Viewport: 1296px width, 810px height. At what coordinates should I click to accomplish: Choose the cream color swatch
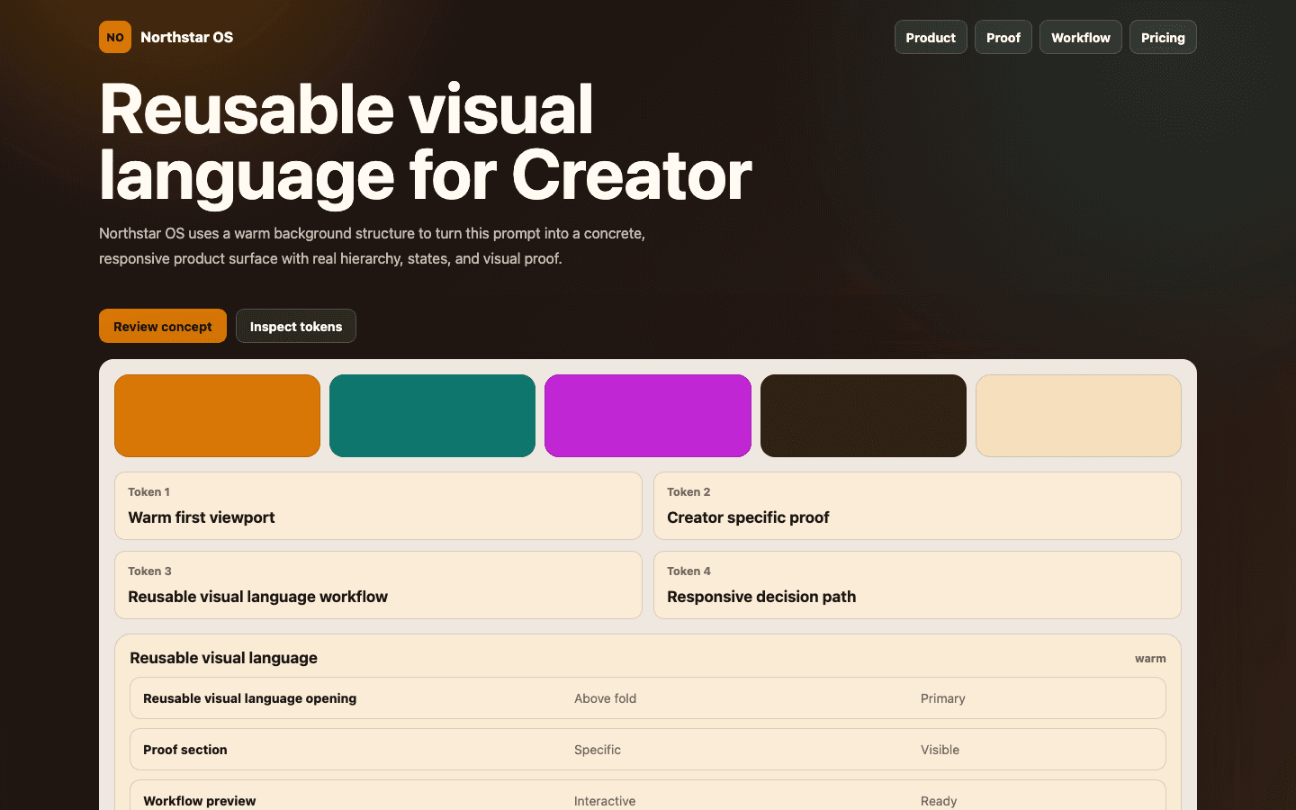click(1078, 416)
